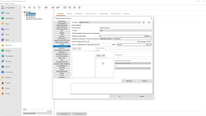Image resolution: width=206 pixels, height=116 pixels.
Task: Click the speech bubble toolbar icon
Action: (70, 7)
